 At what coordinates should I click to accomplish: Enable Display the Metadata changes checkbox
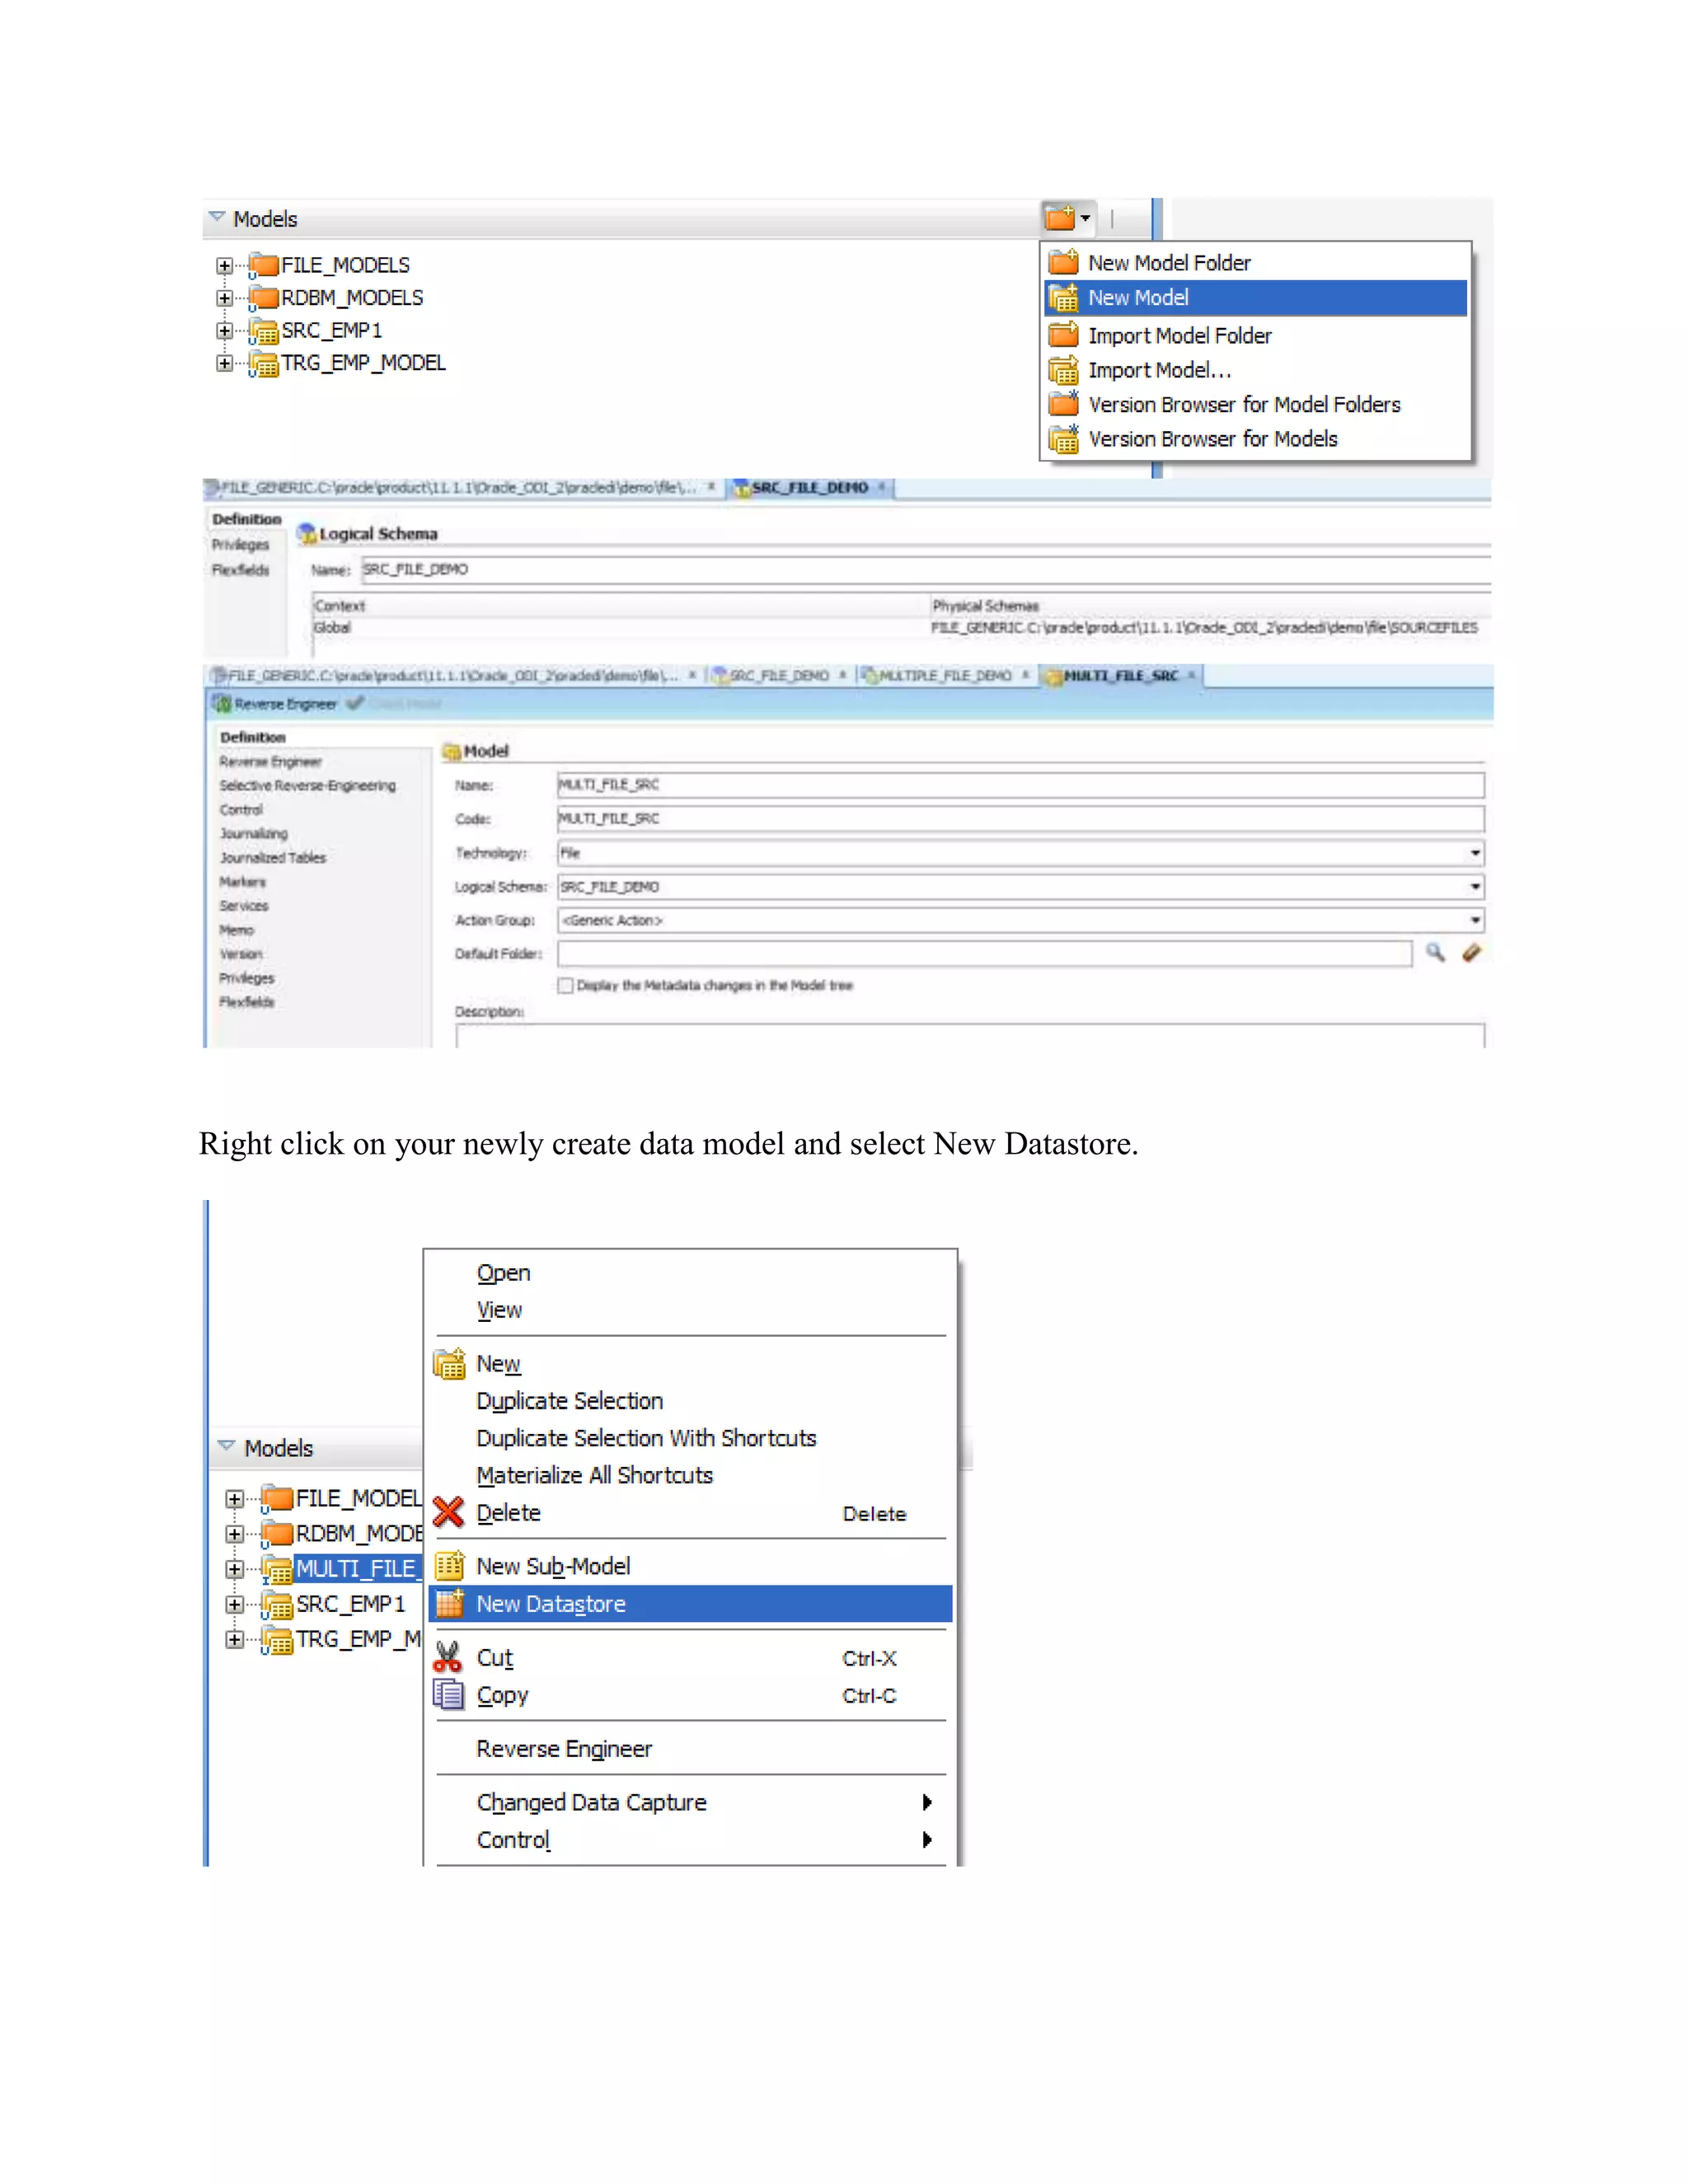pyautogui.click(x=566, y=986)
